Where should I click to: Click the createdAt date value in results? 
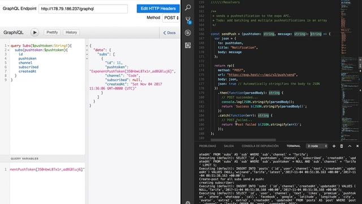coord(126,86)
